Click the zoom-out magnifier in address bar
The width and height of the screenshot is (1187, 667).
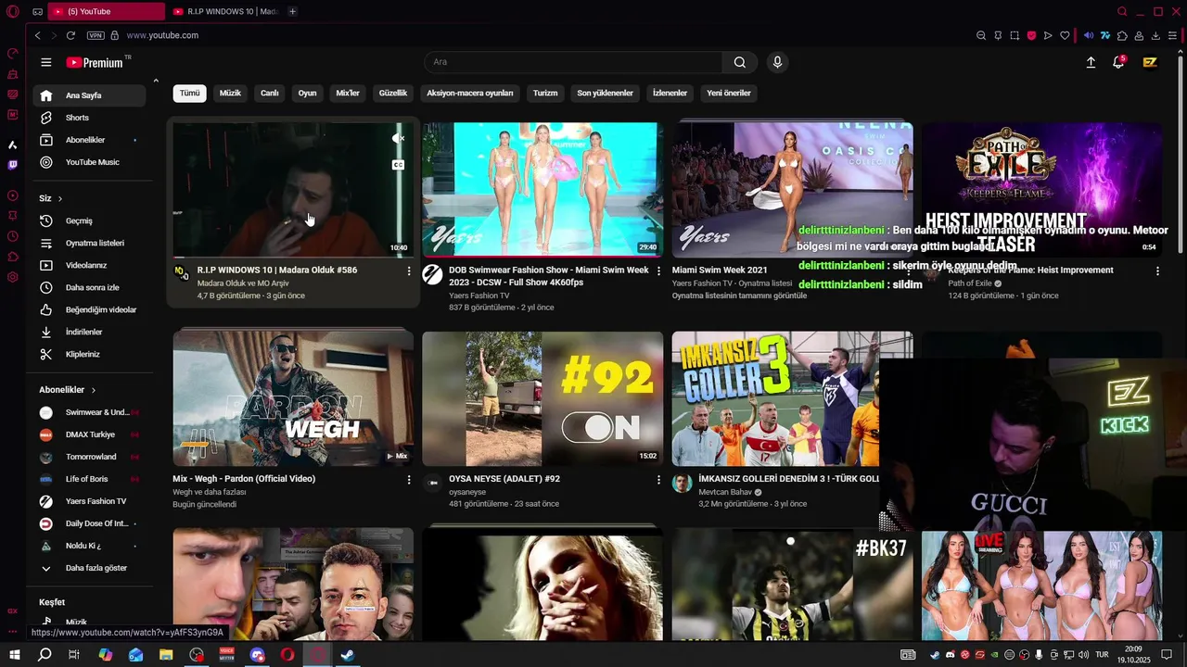click(981, 35)
